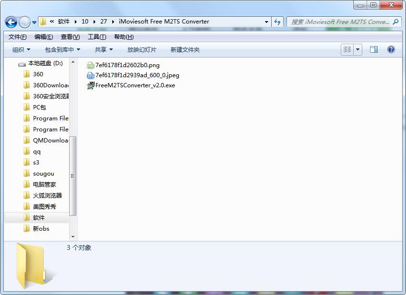Click the 本地磁盘 (D:) drive icon

pyautogui.click(x=22, y=64)
